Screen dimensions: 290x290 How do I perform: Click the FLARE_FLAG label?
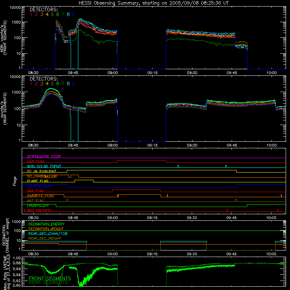[38, 181]
